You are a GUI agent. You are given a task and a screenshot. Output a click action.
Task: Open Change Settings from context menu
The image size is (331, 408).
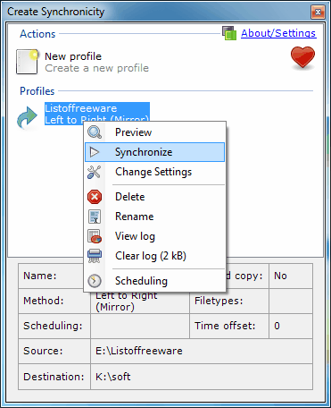point(155,172)
